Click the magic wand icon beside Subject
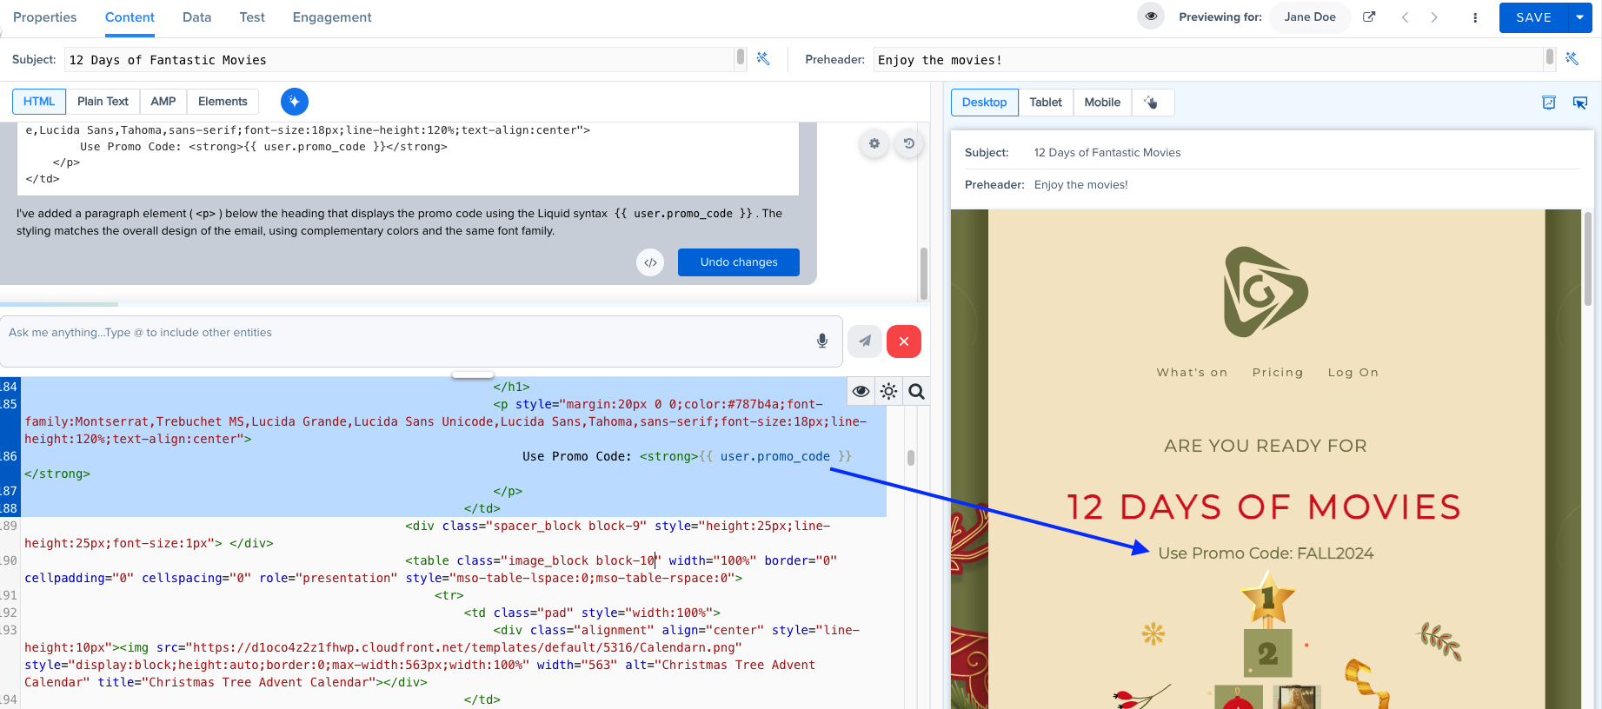The image size is (1602, 709). (x=763, y=58)
